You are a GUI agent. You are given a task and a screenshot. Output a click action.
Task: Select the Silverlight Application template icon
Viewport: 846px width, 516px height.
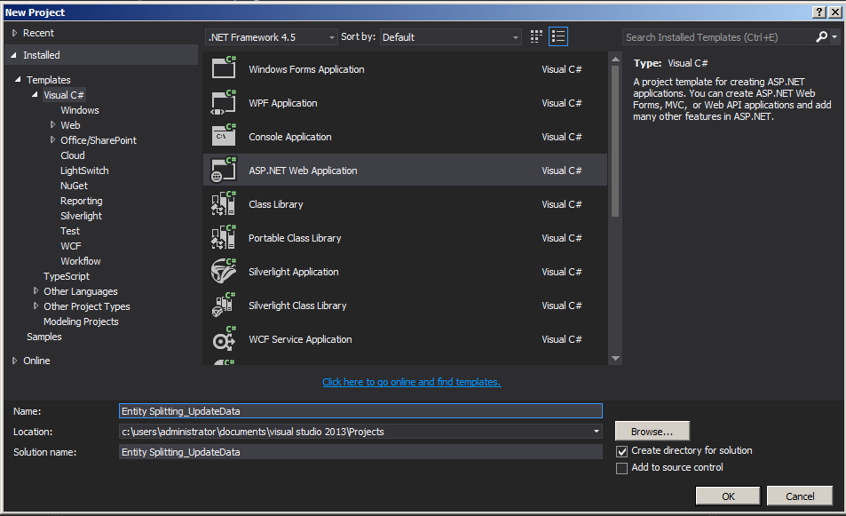(223, 273)
